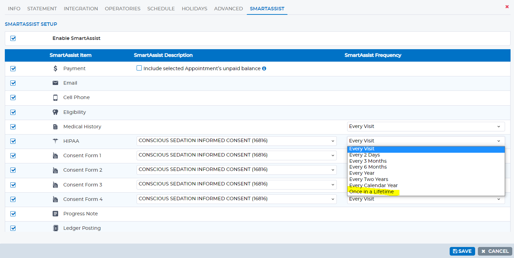Switch to the OPERATORIES tab
The height and width of the screenshot is (258, 514).
[122, 9]
